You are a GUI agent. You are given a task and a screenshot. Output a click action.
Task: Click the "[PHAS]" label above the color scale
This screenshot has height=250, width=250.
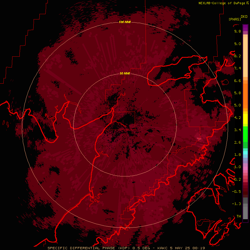(x=235, y=19)
